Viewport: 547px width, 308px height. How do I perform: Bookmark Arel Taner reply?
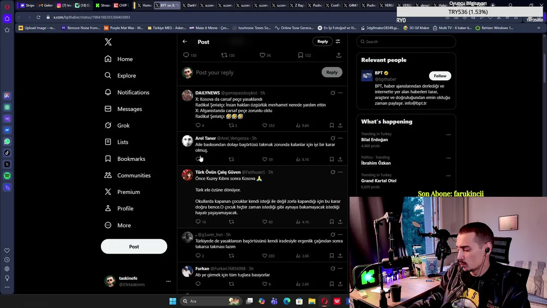[x=332, y=159]
